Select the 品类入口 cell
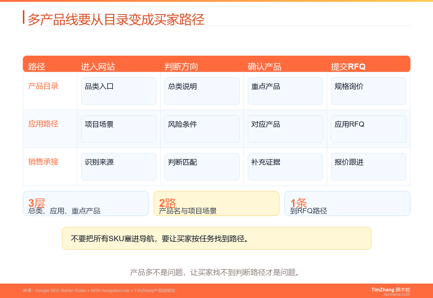Viewport: 433px width, 298px height. (119, 91)
